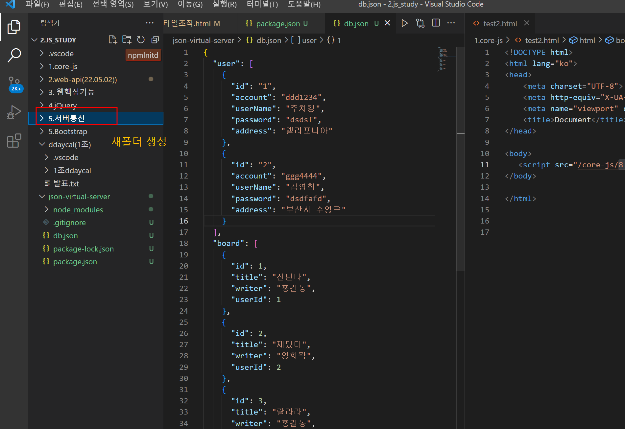Open the 편집(E) menu

71,4
